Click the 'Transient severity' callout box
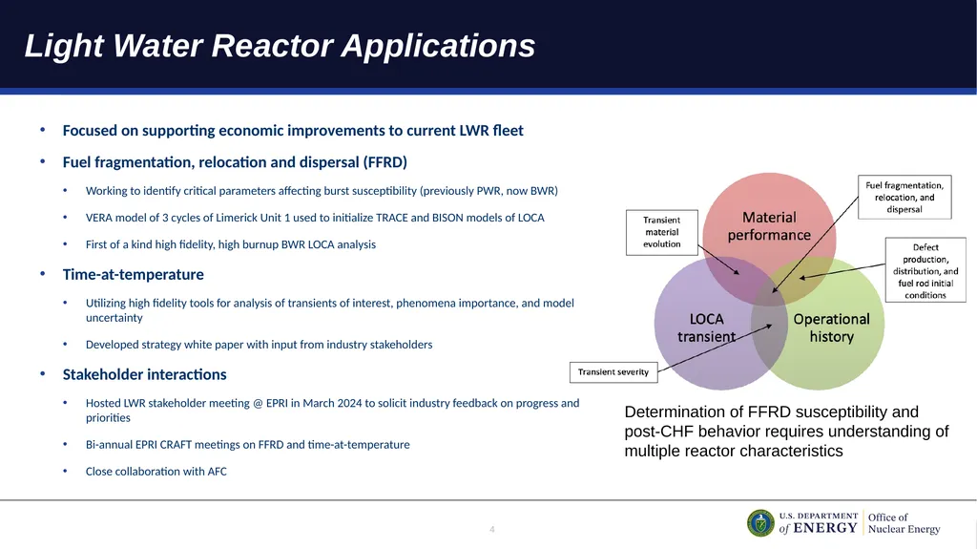Image resolution: width=977 pixels, height=549 pixels. point(613,372)
